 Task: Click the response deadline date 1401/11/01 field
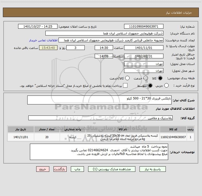[144, 48]
